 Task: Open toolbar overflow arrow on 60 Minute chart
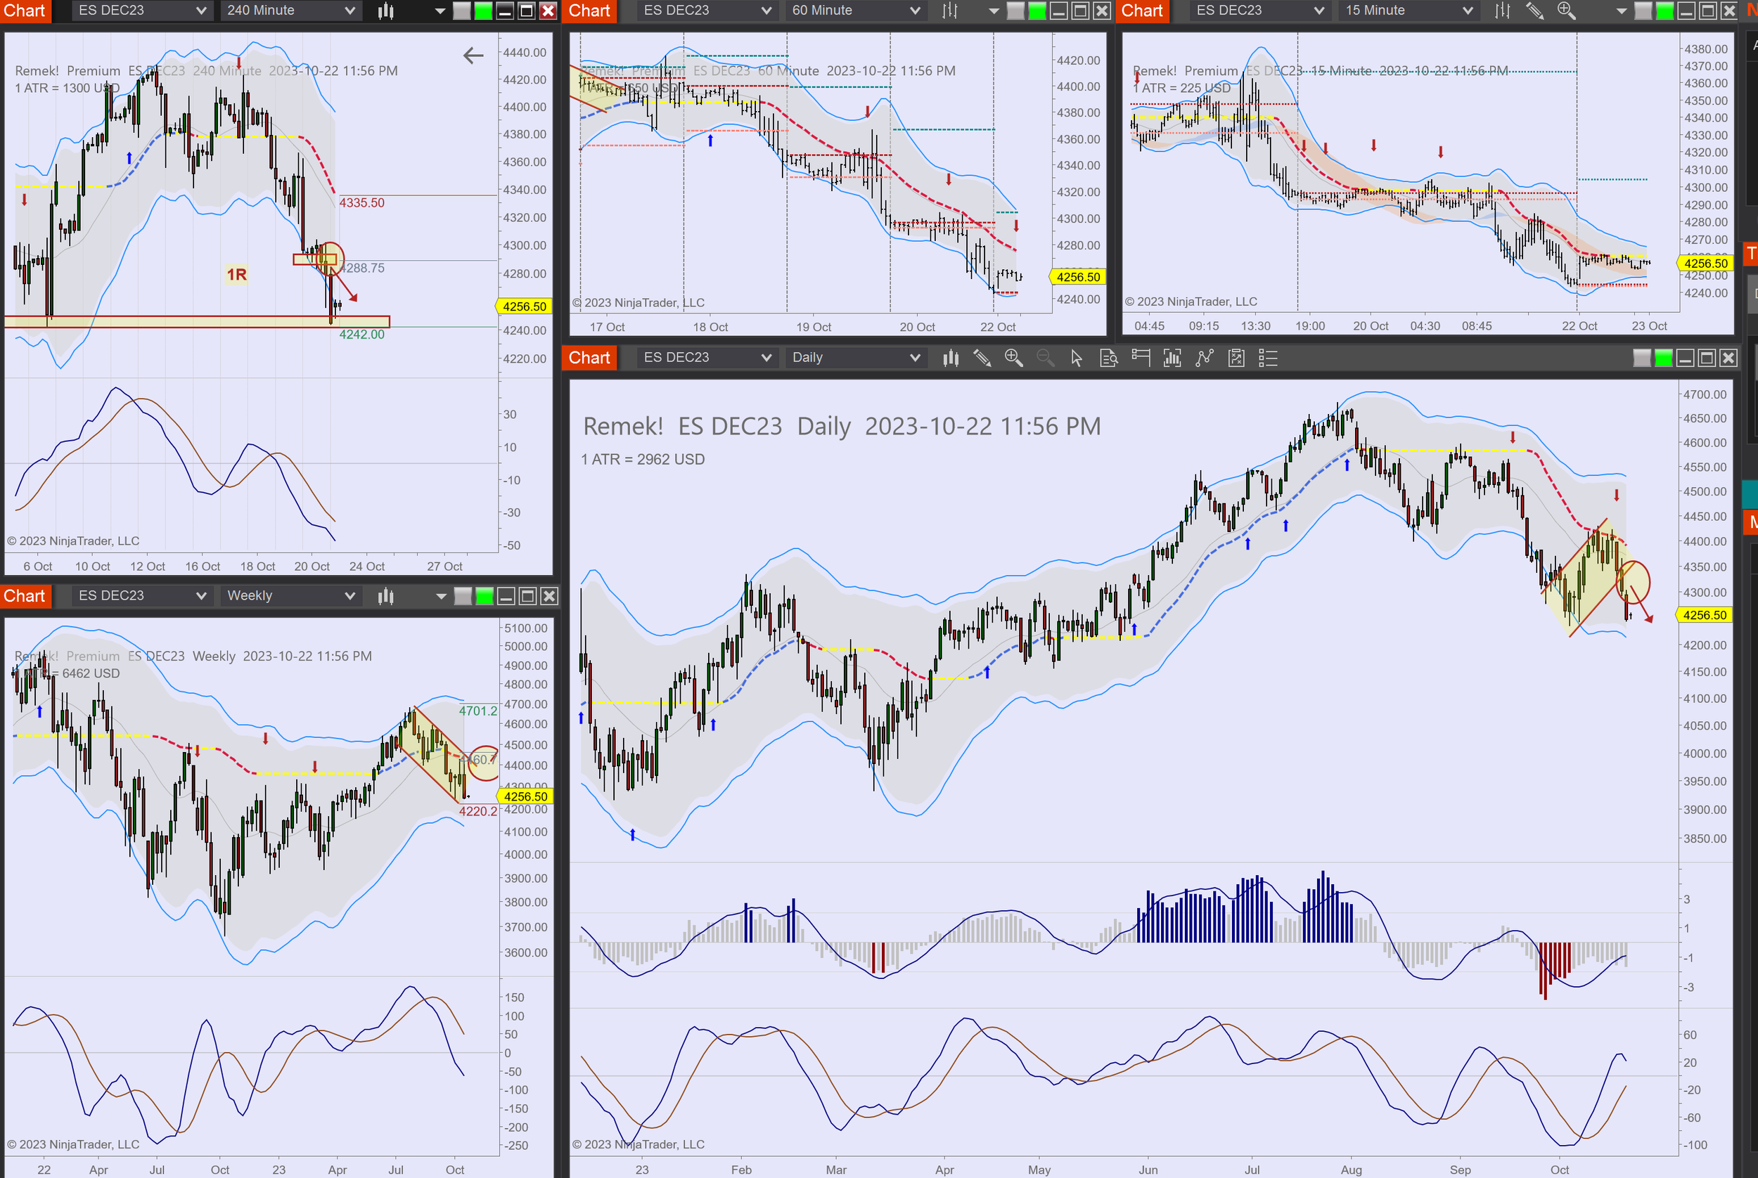(994, 11)
